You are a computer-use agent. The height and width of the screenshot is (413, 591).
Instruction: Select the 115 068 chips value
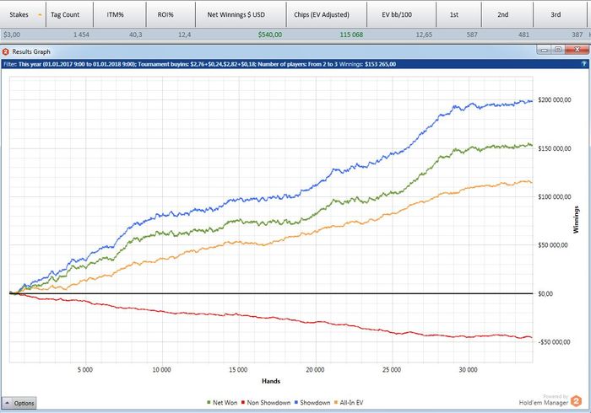(351, 35)
